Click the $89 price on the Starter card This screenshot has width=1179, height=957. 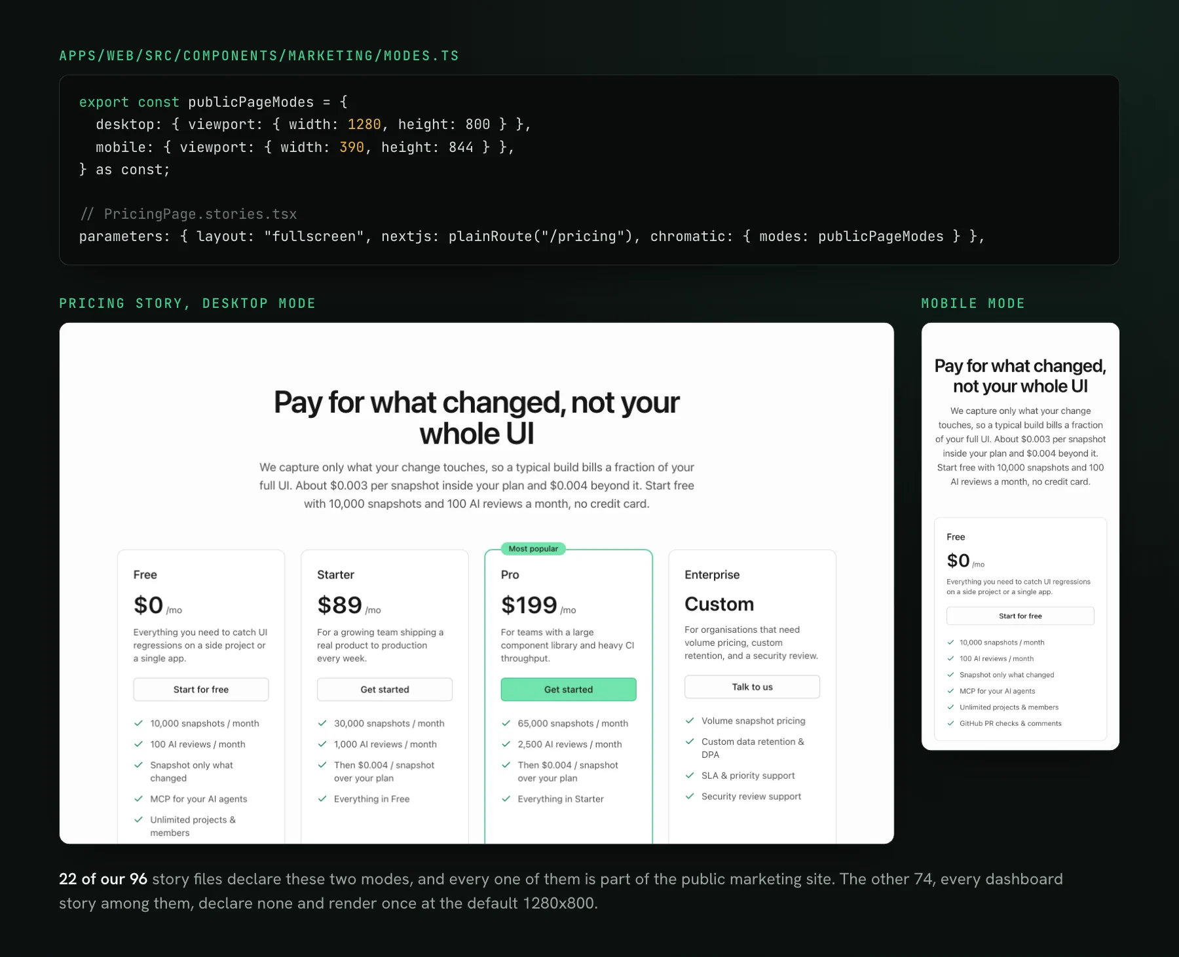click(x=339, y=605)
